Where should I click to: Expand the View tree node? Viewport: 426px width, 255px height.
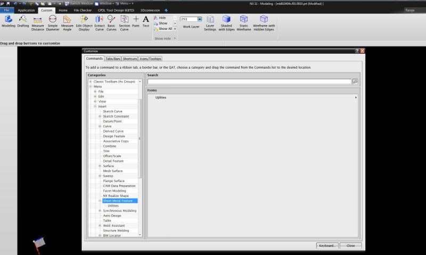coord(95,101)
